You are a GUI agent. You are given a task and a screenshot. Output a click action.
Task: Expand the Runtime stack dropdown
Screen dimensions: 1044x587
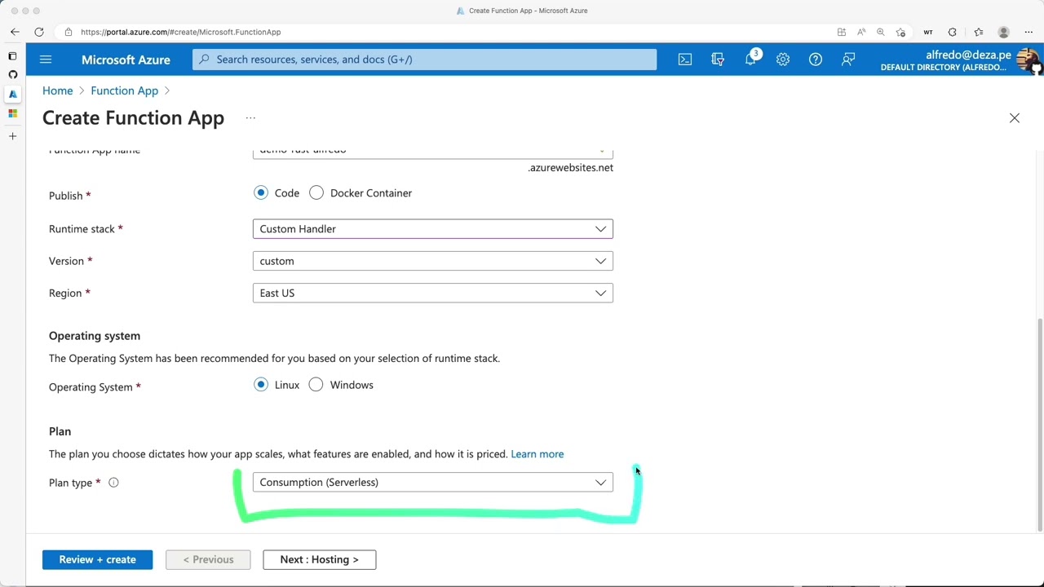[x=433, y=229]
